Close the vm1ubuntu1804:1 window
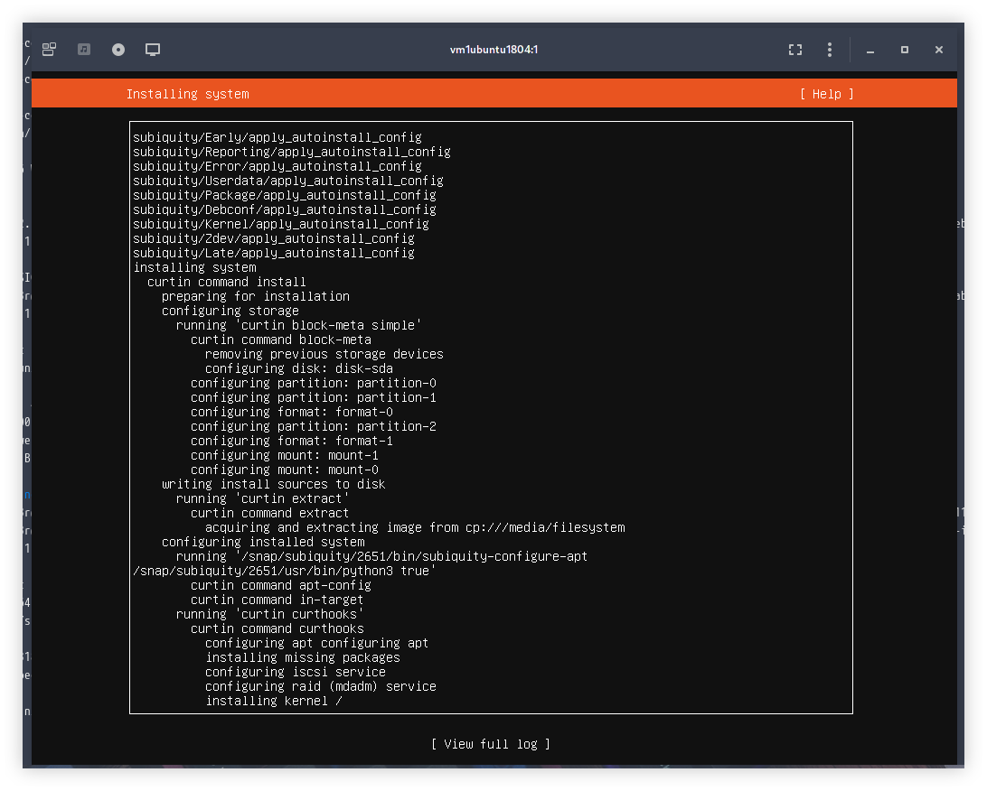 tap(939, 50)
